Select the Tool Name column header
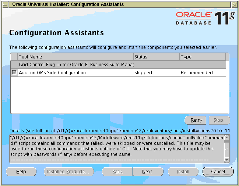Image resolution: width=239 pixels, height=186 pixels. pyautogui.click(x=75, y=57)
